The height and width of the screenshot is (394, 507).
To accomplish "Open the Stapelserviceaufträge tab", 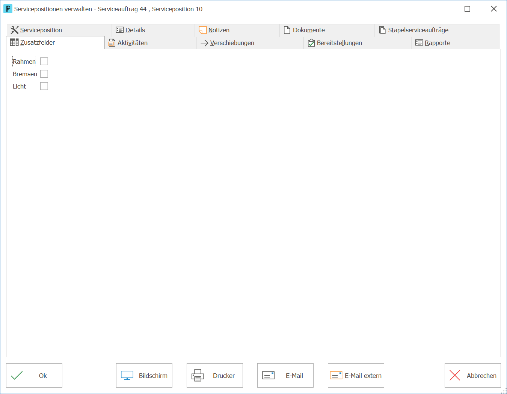I will [437, 30].
